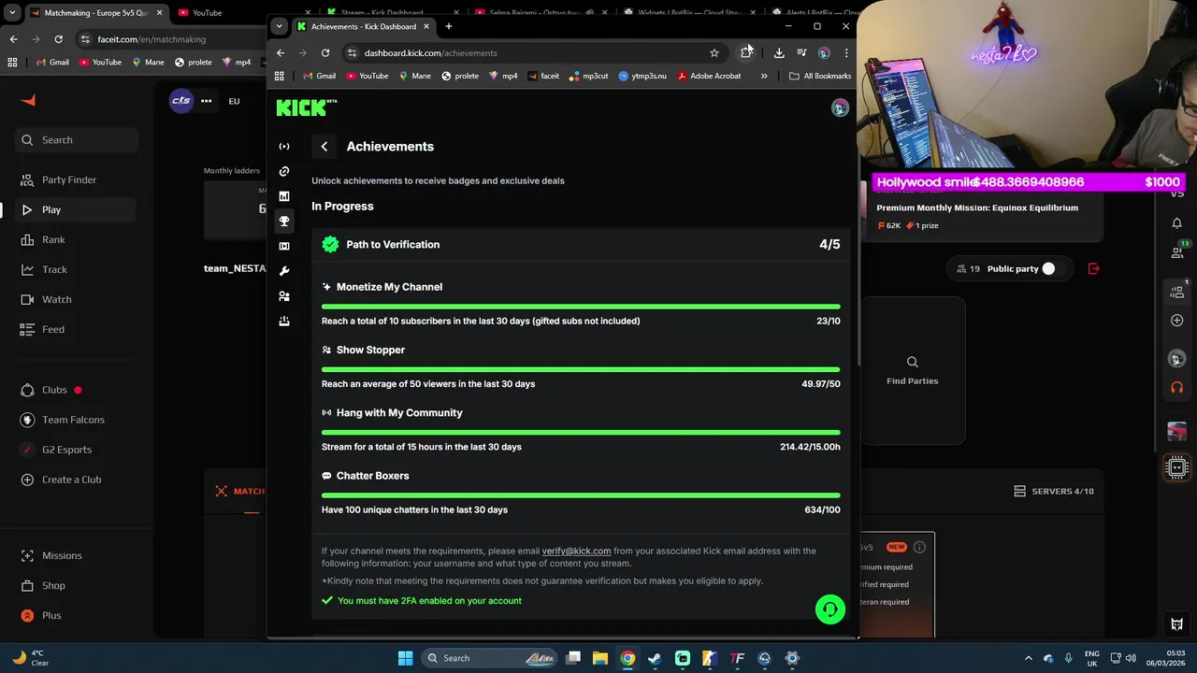Open Team Falcons club in FACEIT sidebar
The height and width of the screenshot is (673, 1197).
tap(77, 420)
